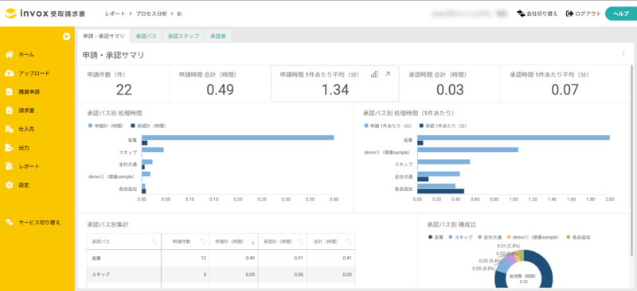
Task: Toggle スキップ legend in donut chart
Action: coord(461,237)
